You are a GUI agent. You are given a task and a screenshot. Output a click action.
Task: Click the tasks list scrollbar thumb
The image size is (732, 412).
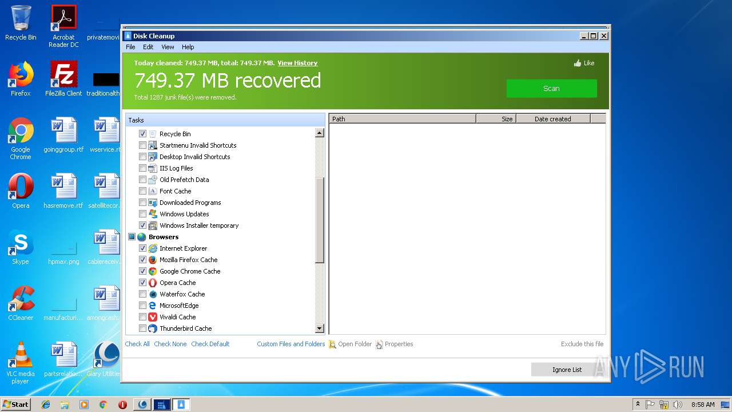(x=320, y=220)
